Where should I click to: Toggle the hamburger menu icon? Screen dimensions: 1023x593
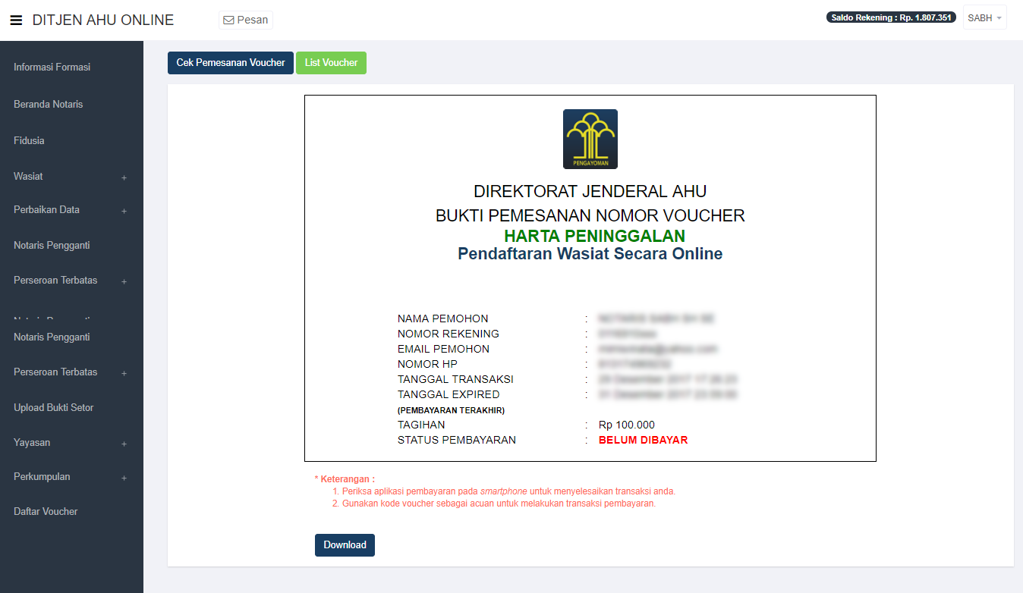point(16,20)
